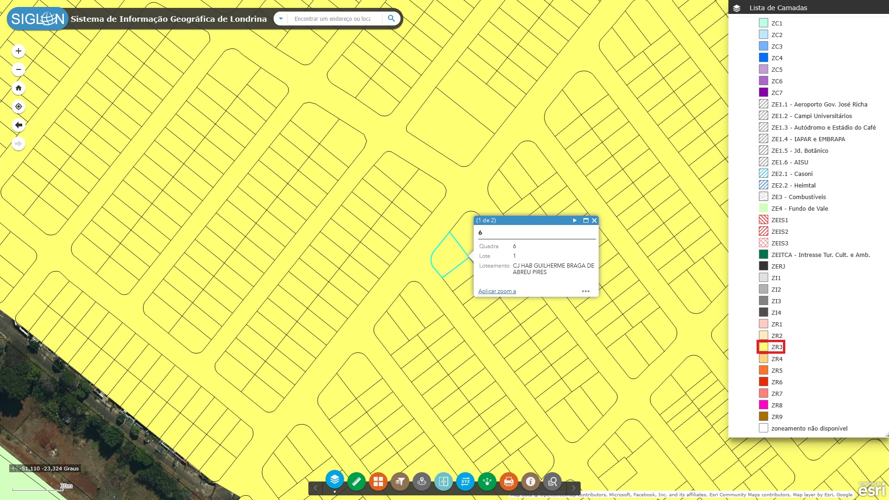The image size is (889, 500).
Task: Show previous widgets in bottom toolbar
Action: coord(315,488)
